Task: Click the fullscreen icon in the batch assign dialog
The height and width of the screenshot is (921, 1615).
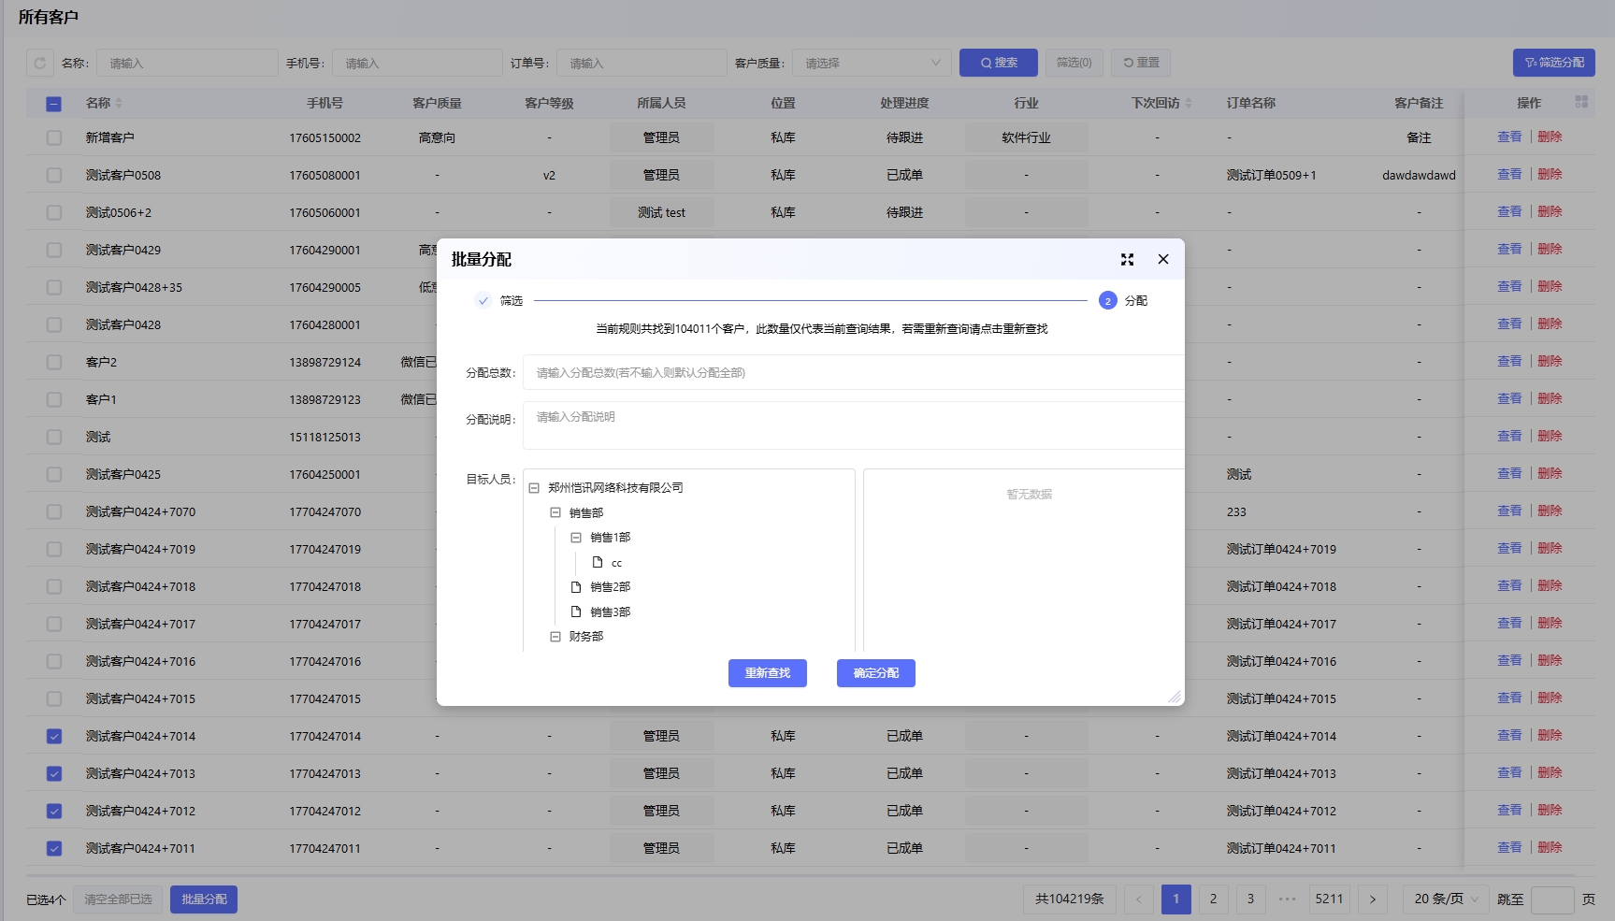Action: tap(1127, 260)
